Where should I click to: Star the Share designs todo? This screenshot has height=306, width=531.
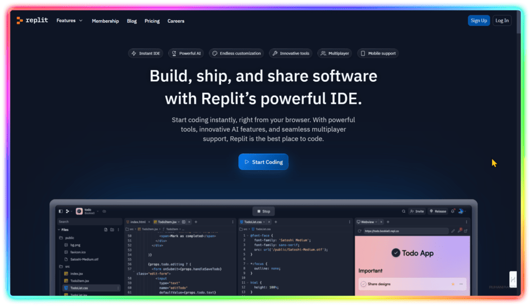(453, 284)
